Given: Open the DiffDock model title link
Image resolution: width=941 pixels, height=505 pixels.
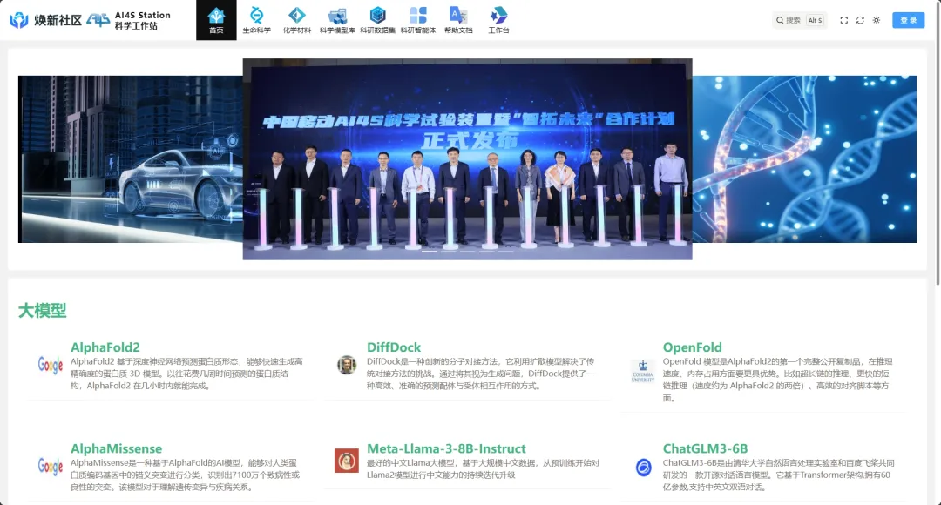Looking at the screenshot, I should point(394,347).
